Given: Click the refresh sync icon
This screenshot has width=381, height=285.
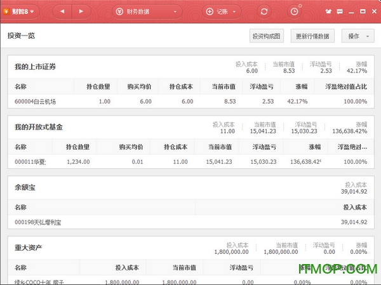Looking at the screenshot, I should tap(264, 11).
